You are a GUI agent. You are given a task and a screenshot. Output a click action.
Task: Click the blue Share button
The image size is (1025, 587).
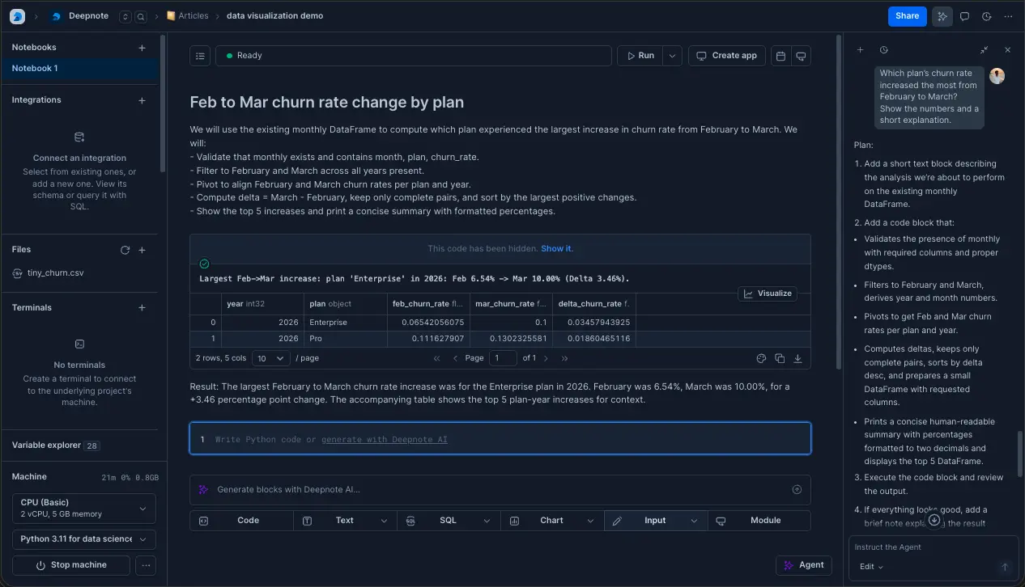click(x=906, y=16)
